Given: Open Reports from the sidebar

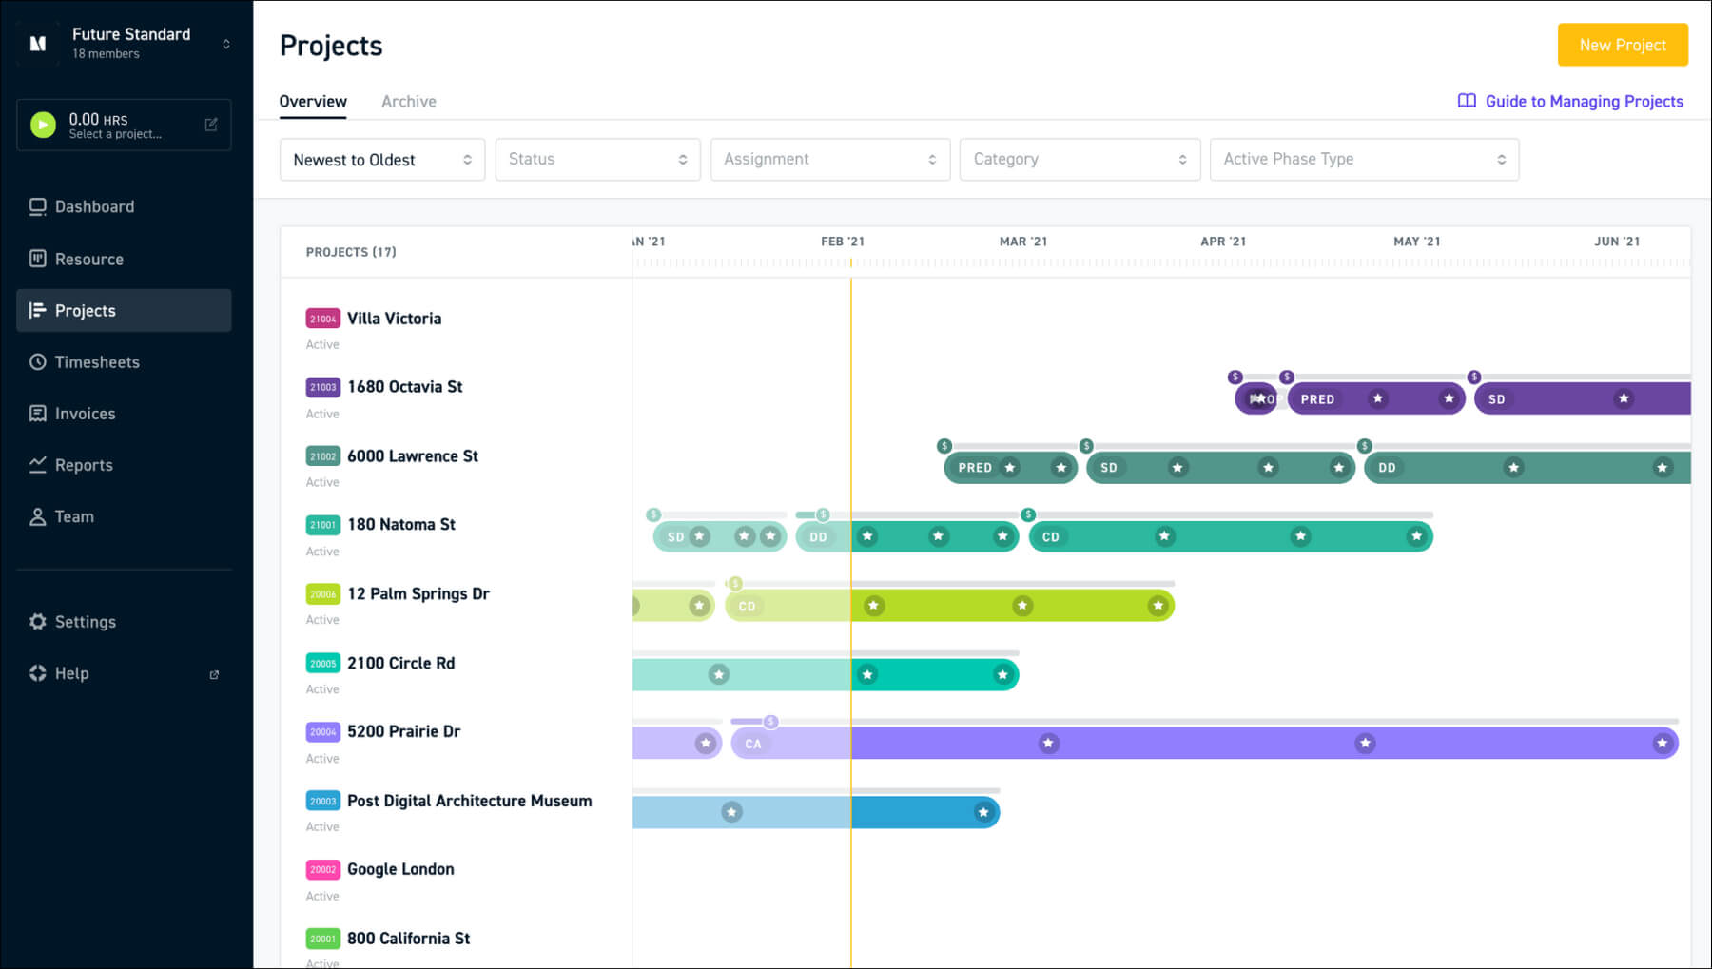Looking at the screenshot, I should [x=83, y=465].
